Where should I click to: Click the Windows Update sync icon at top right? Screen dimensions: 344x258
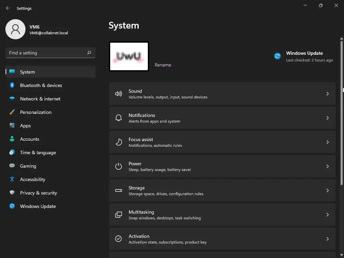(277, 56)
